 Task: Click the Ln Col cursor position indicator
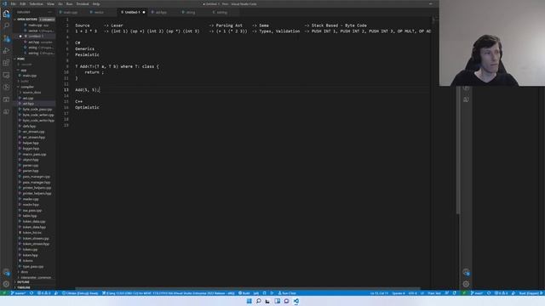tap(379, 293)
